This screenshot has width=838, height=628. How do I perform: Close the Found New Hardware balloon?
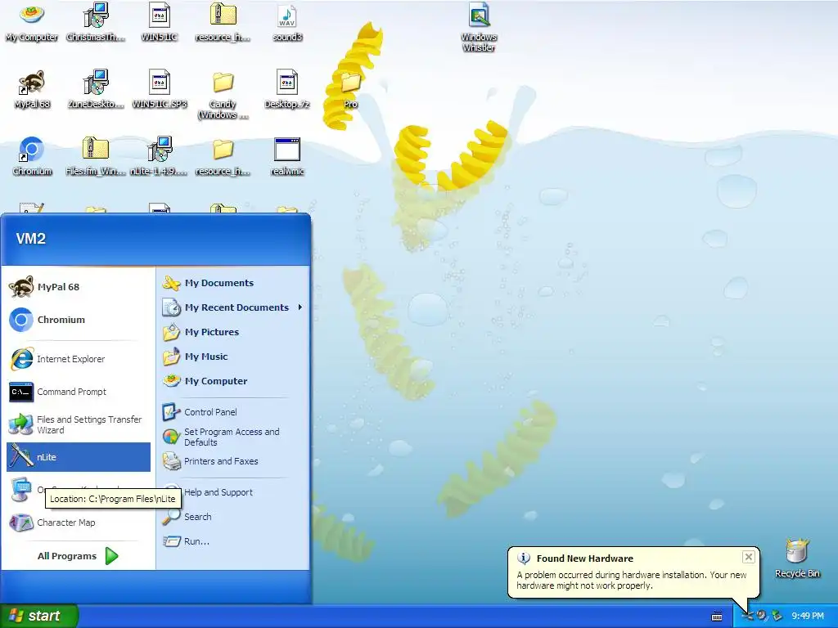pos(748,557)
